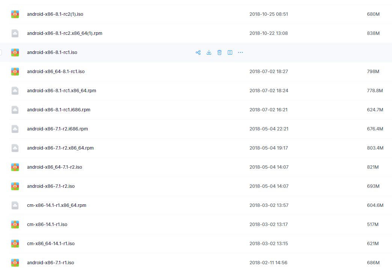Open android-x86-8.1-rc1.x86_64.rpm file name
This screenshot has height=268, width=392.
[62, 91]
